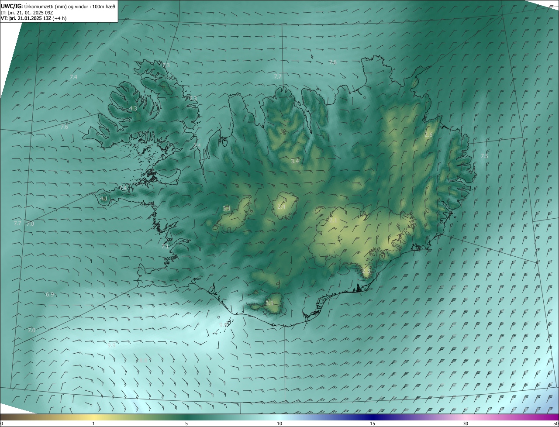Screen dimensions: 559x427
Task: Click the 5 label on the color legend
Action: click(x=186, y=424)
